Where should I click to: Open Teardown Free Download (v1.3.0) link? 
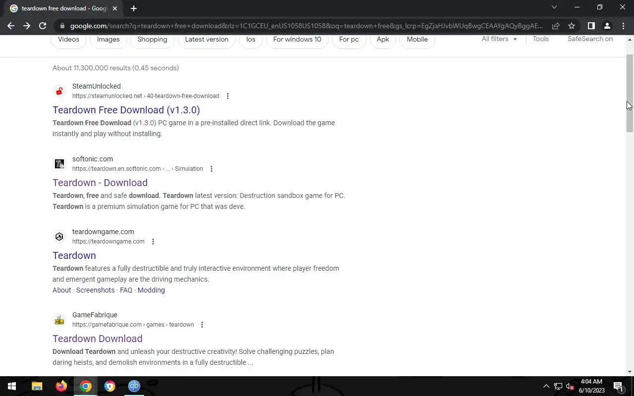tap(126, 110)
